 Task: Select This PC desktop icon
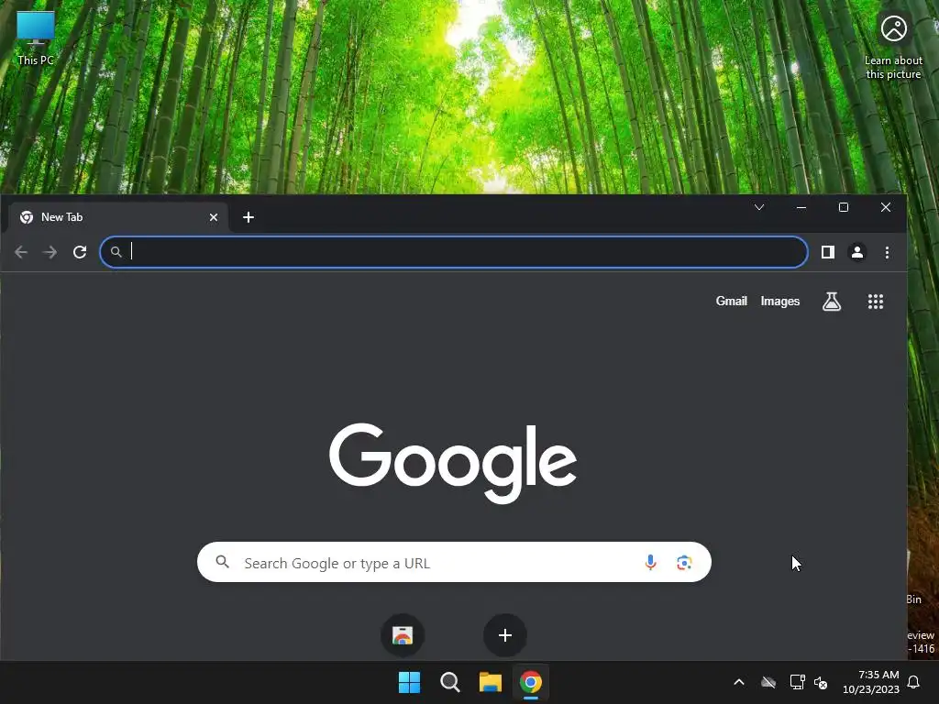[x=36, y=38]
